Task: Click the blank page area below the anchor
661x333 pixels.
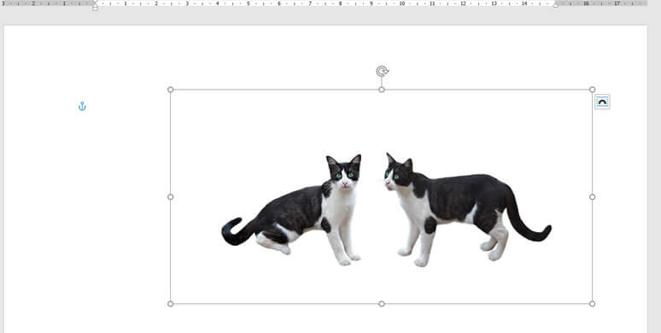Action: coord(82,211)
